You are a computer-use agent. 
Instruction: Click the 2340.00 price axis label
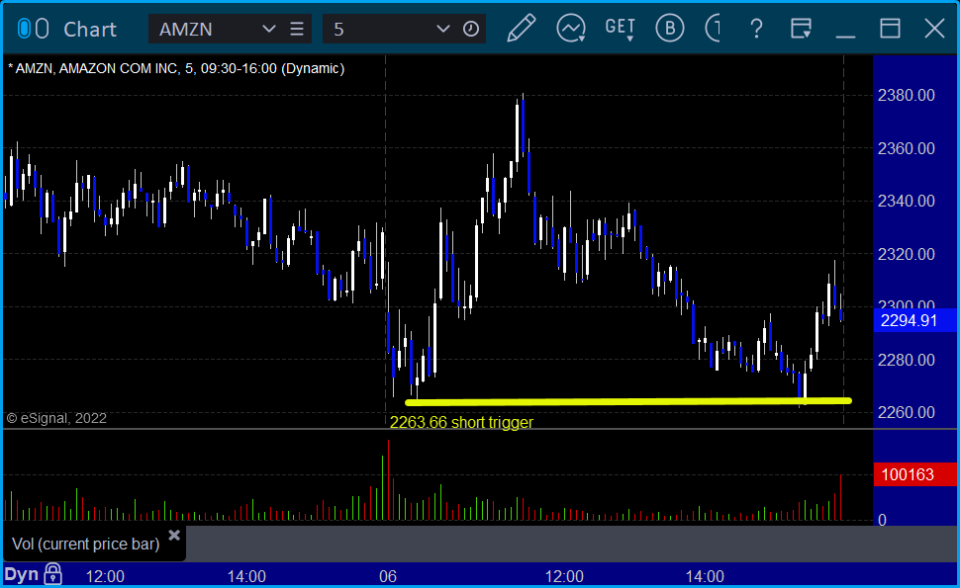907,201
